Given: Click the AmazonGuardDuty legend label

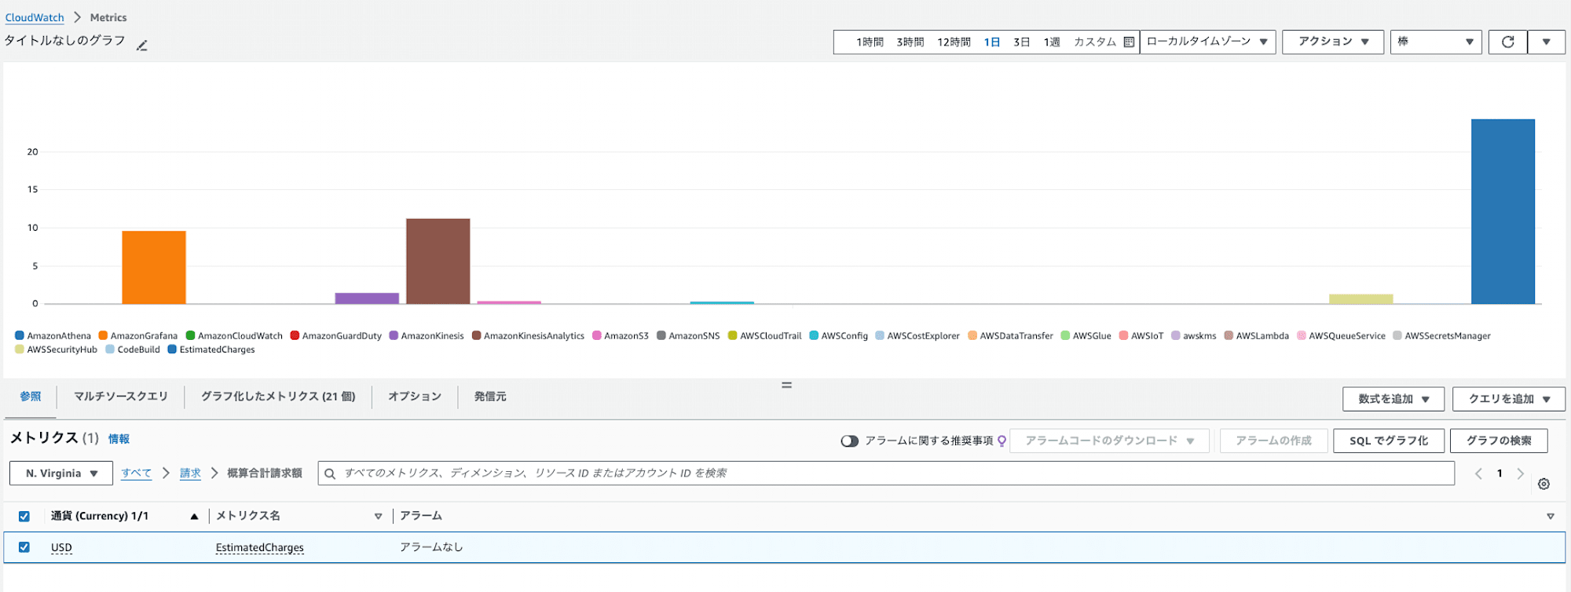Looking at the screenshot, I should [x=342, y=335].
